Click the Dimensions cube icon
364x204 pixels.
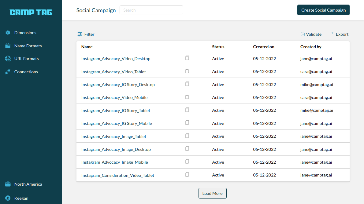point(8,33)
